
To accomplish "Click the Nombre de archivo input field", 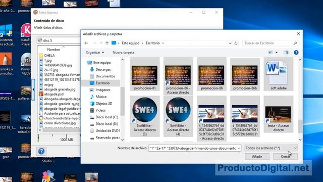I will coord(193,148).
